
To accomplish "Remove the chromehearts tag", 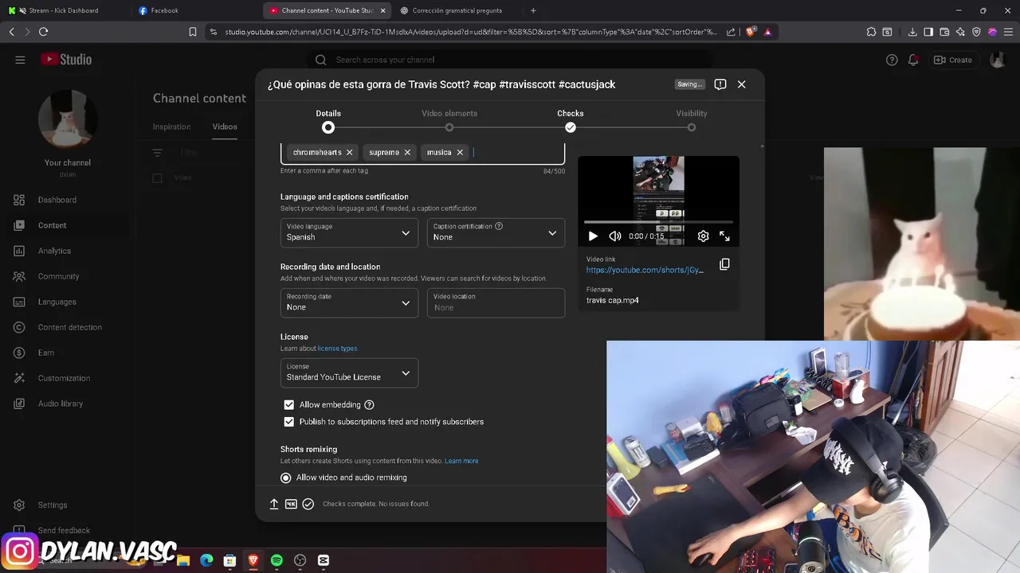I will (x=349, y=152).
